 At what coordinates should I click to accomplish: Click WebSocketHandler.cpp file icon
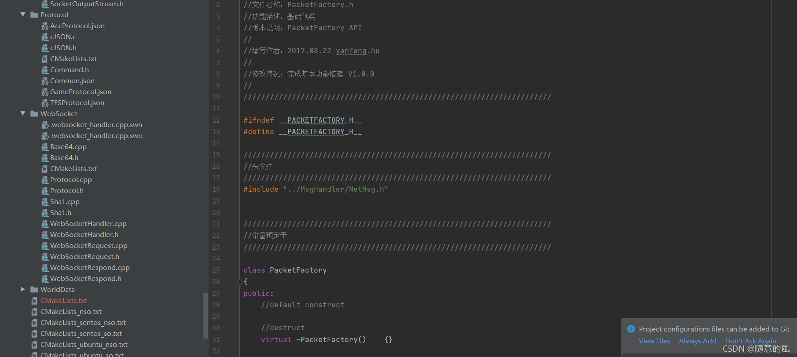45,224
